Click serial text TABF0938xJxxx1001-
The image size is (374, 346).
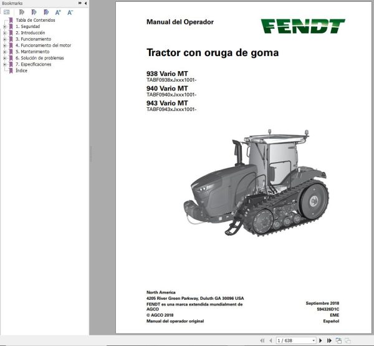[171, 80]
